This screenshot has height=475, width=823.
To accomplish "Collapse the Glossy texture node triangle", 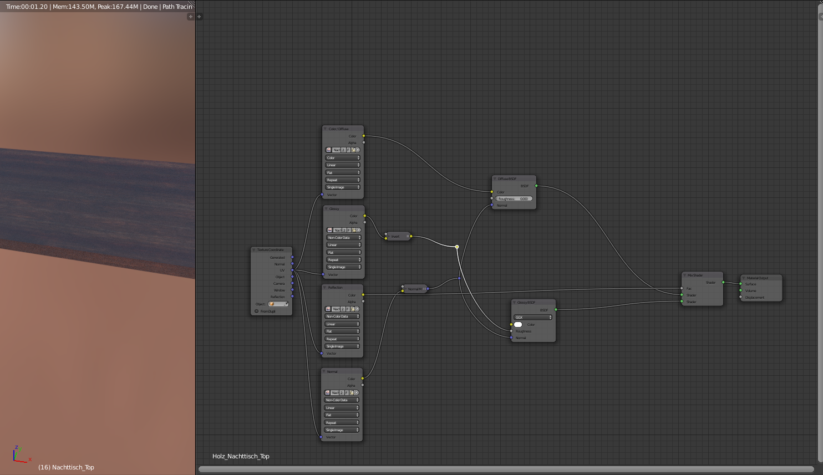I will pyautogui.click(x=327, y=209).
